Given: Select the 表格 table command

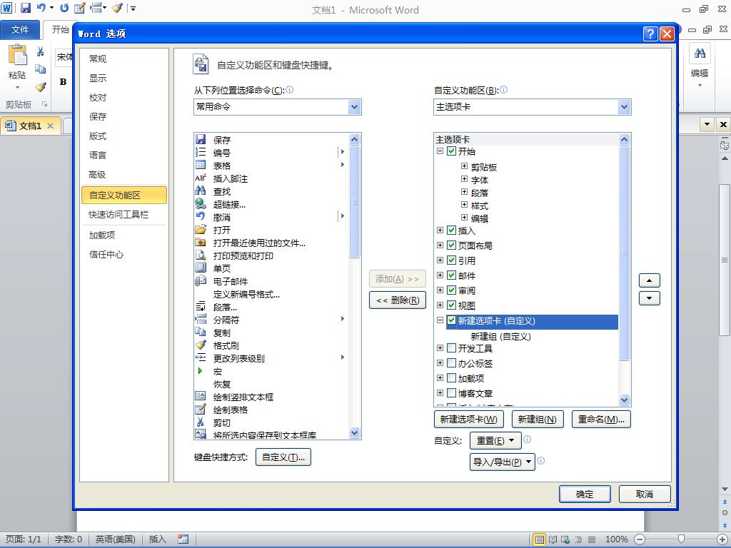Looking at the screenshot, I should point(271,166).
